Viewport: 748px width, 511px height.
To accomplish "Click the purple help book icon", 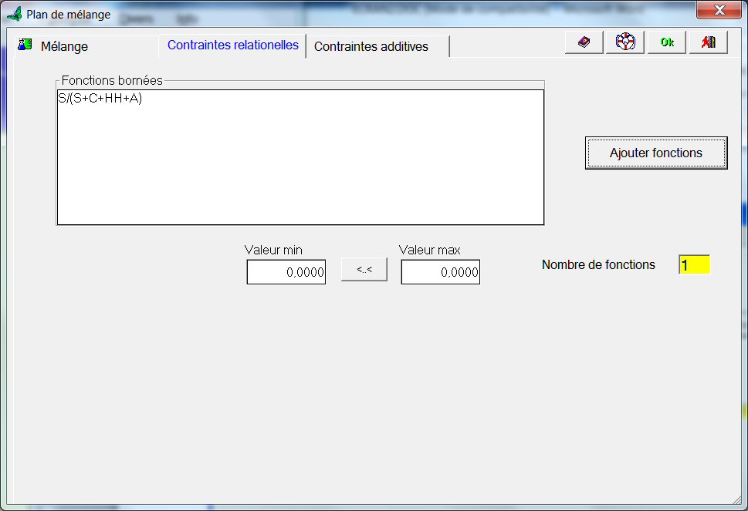I will [x=584, y=42].
